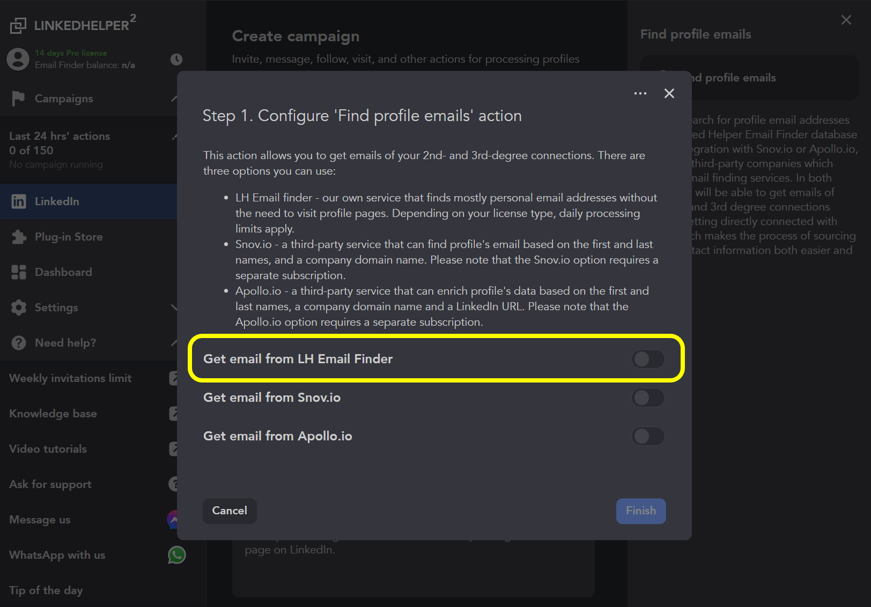Expand the Campaigns section arrow
This screenshot has width=871, height=607.
click(x=174, y=99)
